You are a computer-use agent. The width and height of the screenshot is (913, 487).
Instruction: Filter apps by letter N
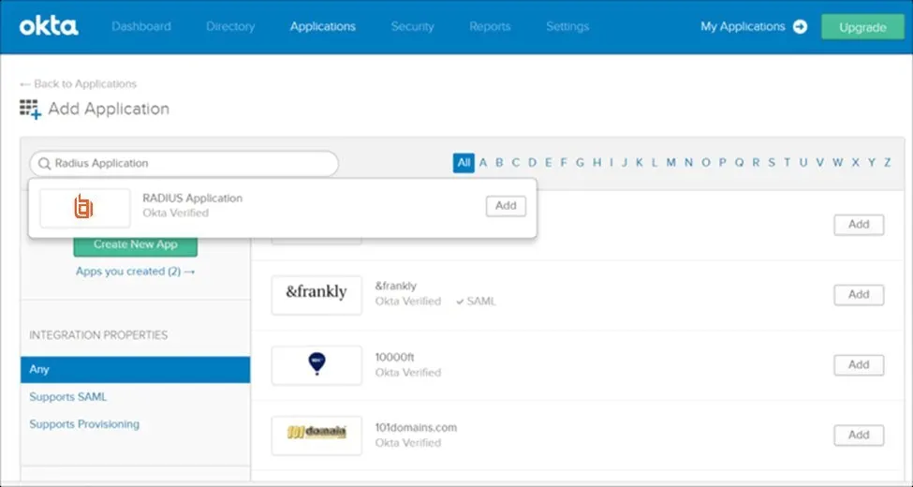(x=689, y=163)
